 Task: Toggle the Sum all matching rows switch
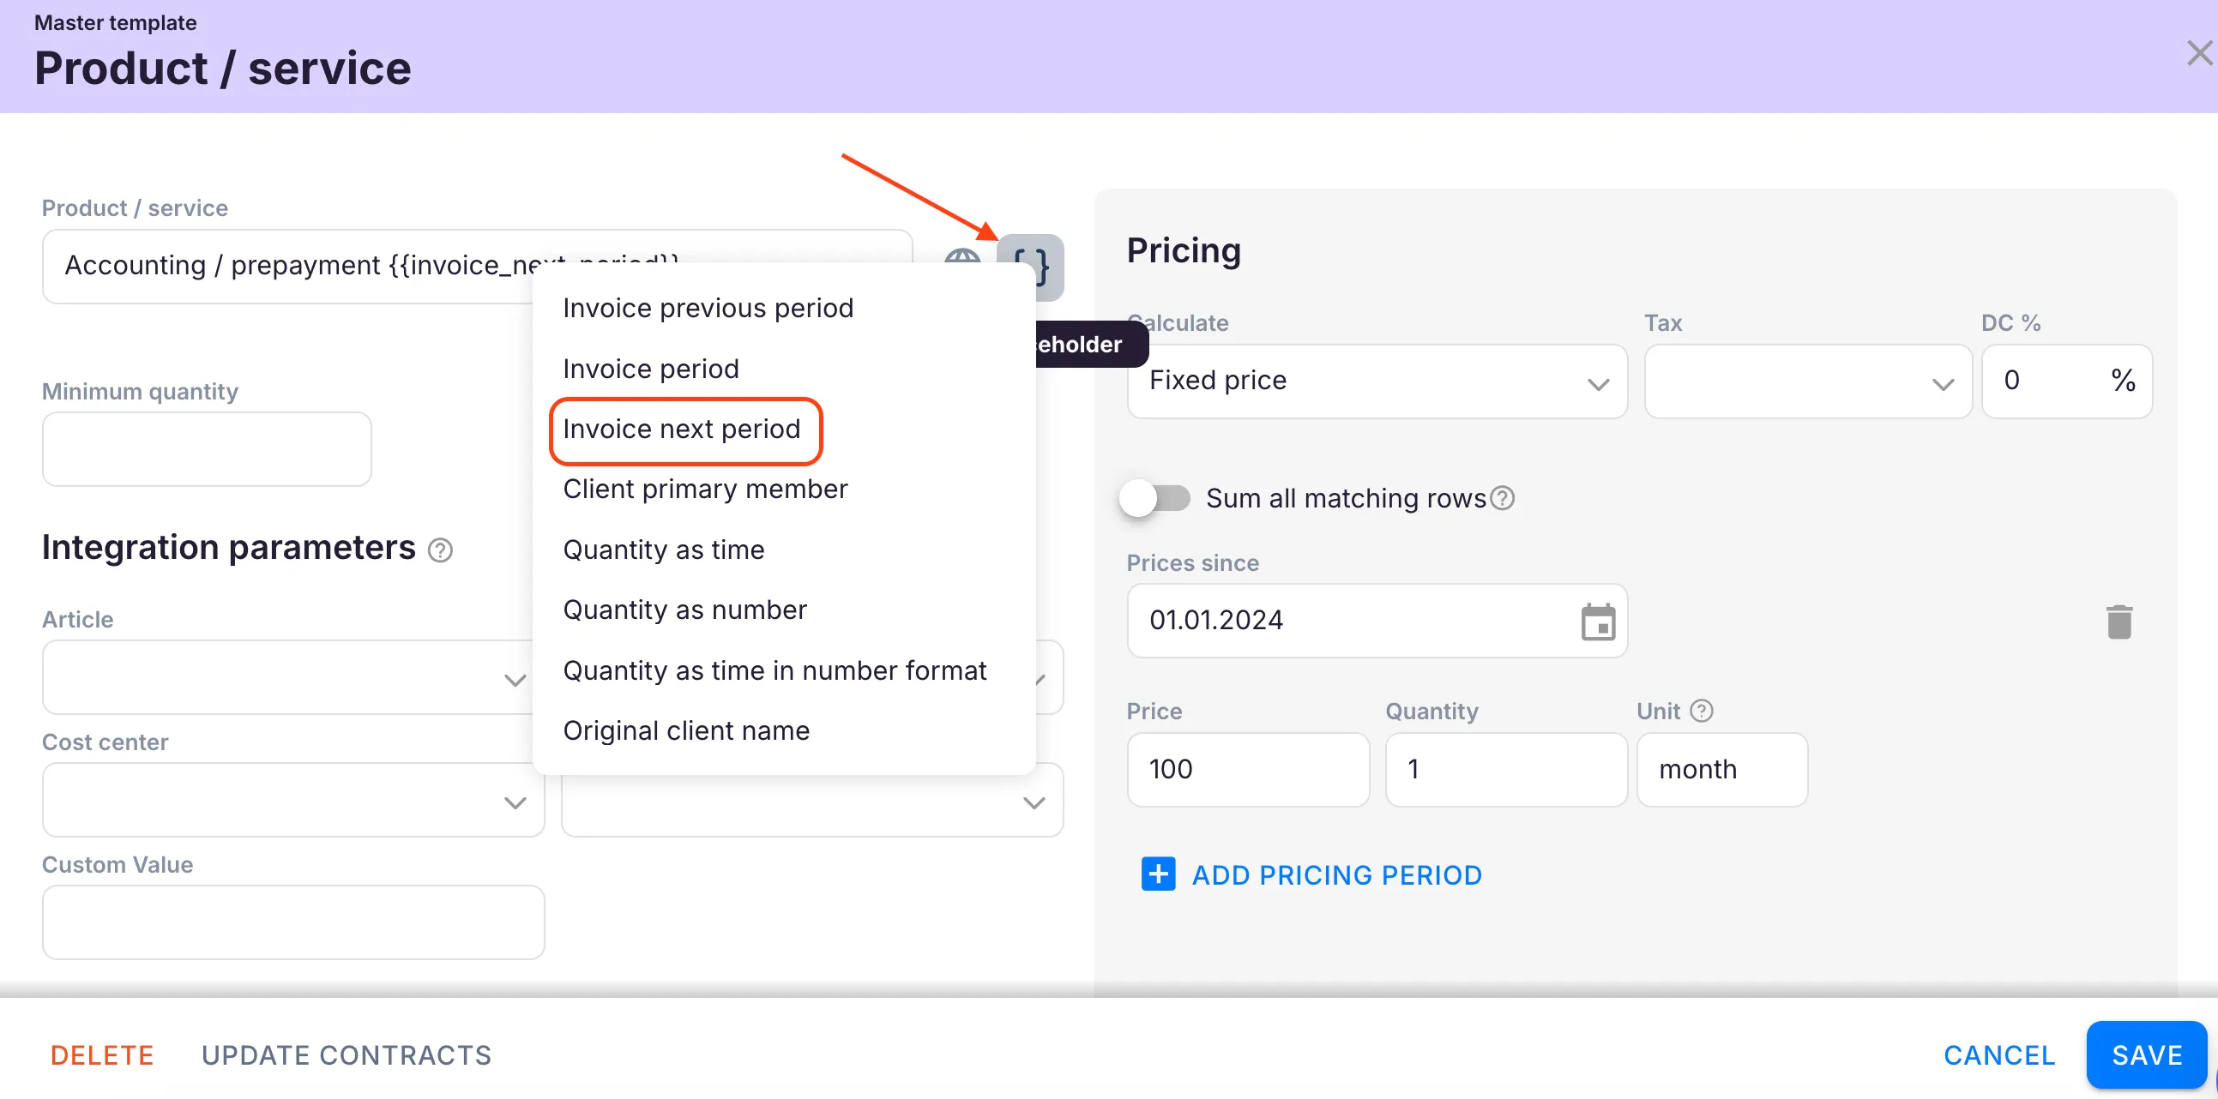coord(1154,498)
